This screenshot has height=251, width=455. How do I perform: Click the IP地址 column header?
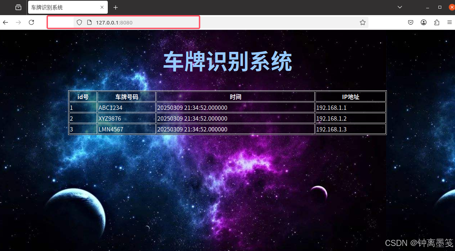point(350,97)
